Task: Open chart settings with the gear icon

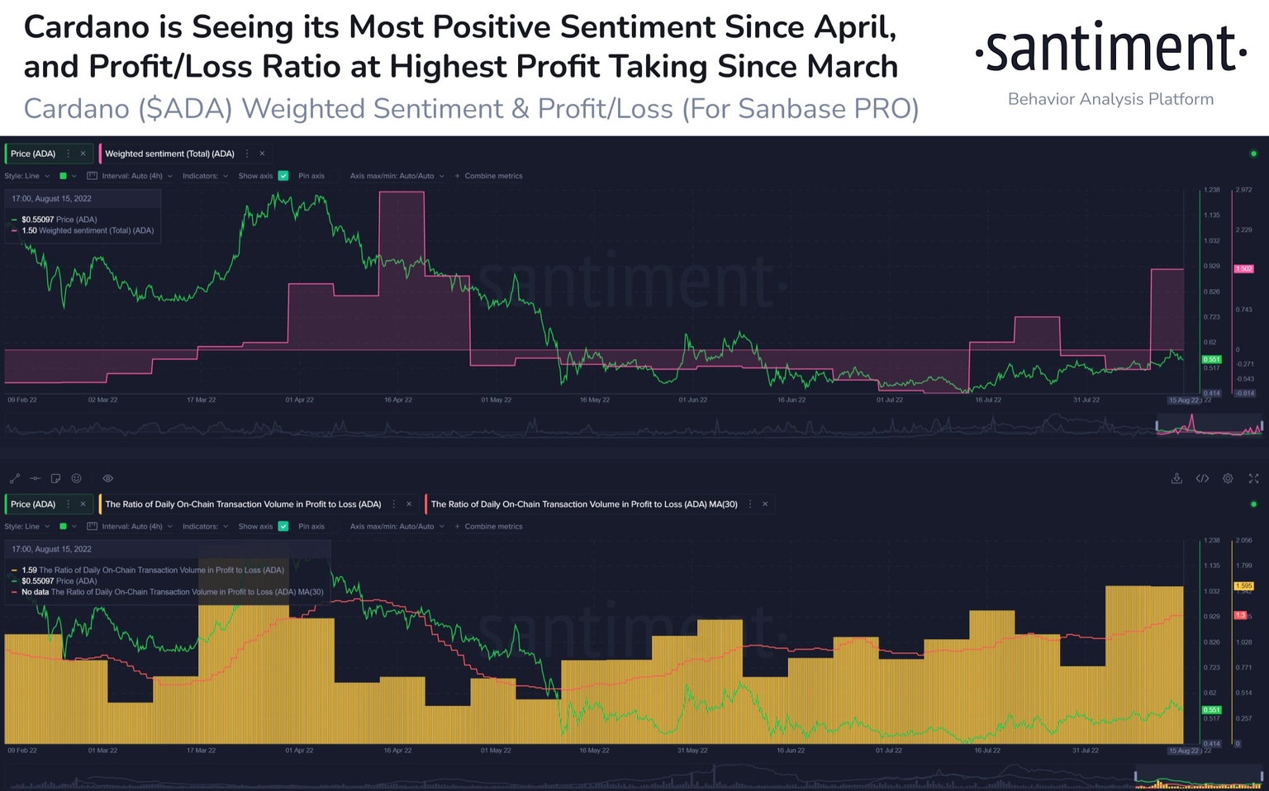Action: pyautogui.click(x=1228, y=478)
